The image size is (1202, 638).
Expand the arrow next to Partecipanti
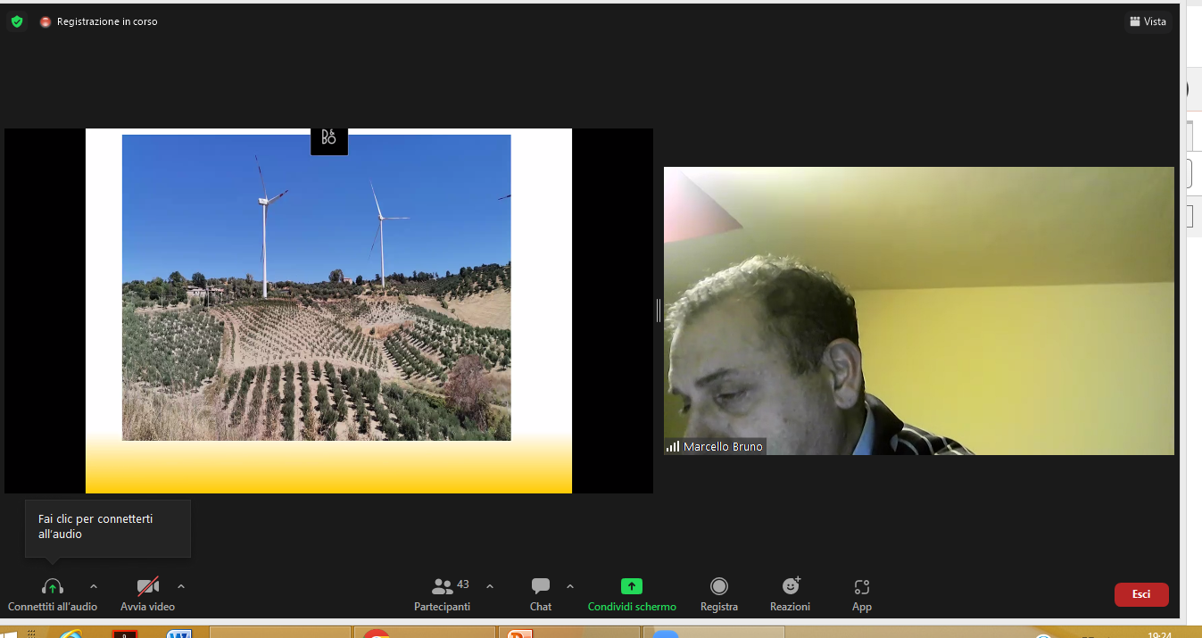[490, 586]
